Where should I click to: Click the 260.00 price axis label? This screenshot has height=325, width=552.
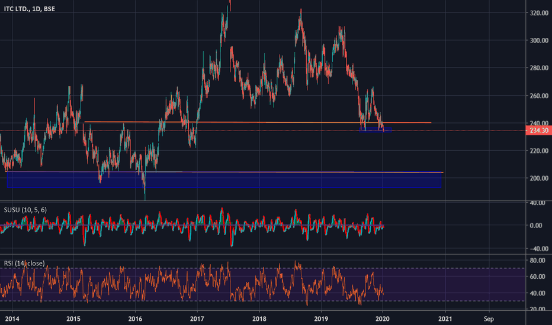tap(539, 96)
